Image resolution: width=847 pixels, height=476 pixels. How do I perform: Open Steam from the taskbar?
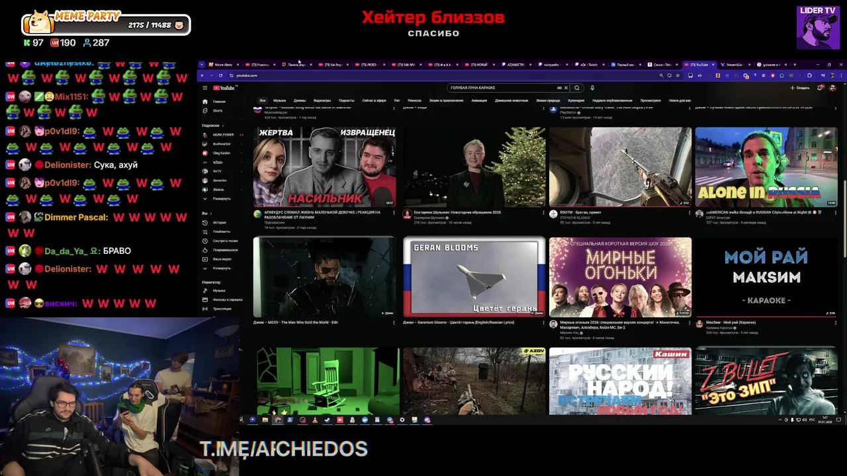click(328, 420)
